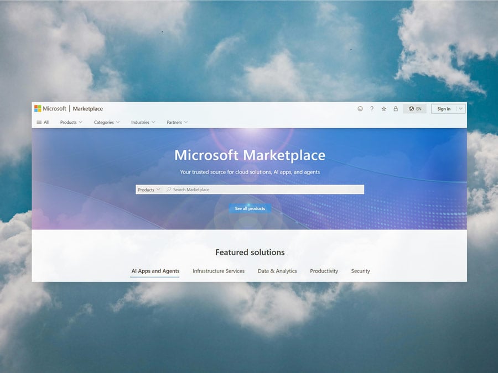Focus the Search Marketplace input field
Screen dimensions: 498x373
click(266, 190)
